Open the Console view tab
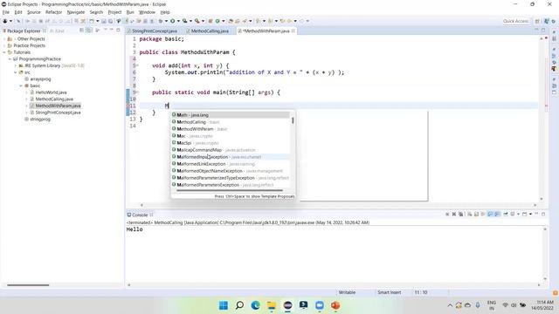The image size is (559, 314). click(140, 215)
